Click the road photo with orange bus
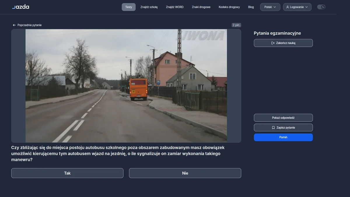The width and height of the screenshot is (350, 197). (x=126, y=86)
